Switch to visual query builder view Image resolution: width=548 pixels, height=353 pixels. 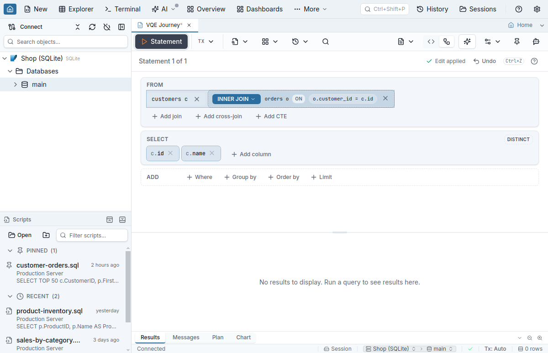pos(447,42)
